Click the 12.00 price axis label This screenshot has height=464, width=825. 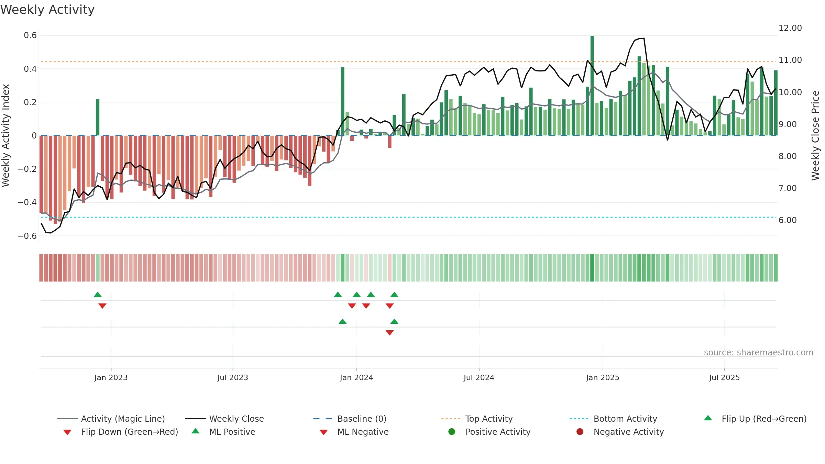tap(790, 28)
